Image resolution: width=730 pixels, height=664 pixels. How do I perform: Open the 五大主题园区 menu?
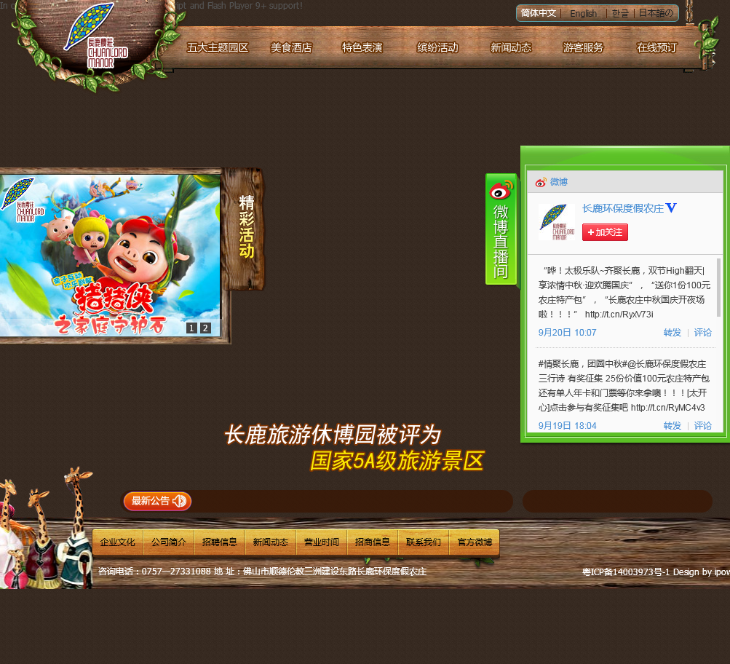(218, 47)
